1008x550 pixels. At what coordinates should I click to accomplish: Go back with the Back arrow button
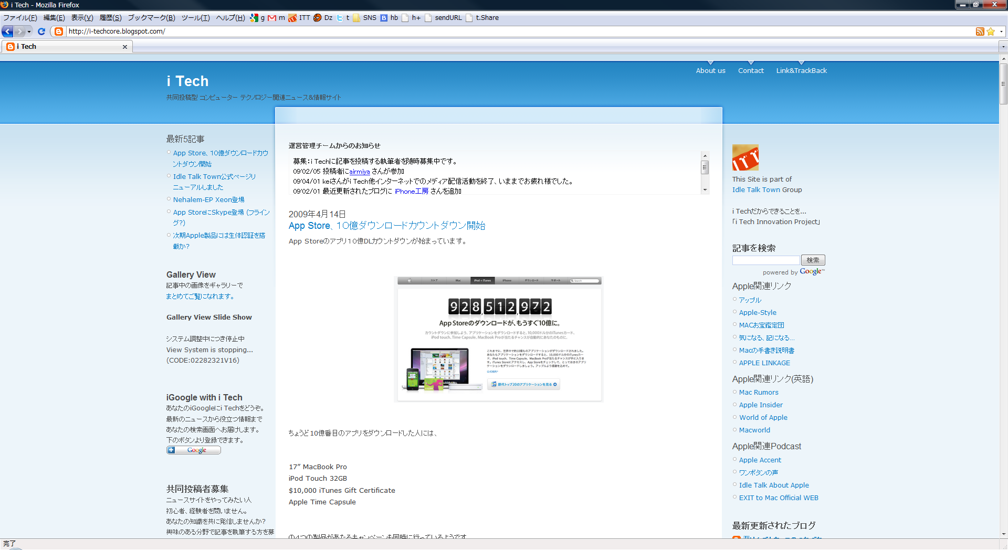click(x=8, y=31)
